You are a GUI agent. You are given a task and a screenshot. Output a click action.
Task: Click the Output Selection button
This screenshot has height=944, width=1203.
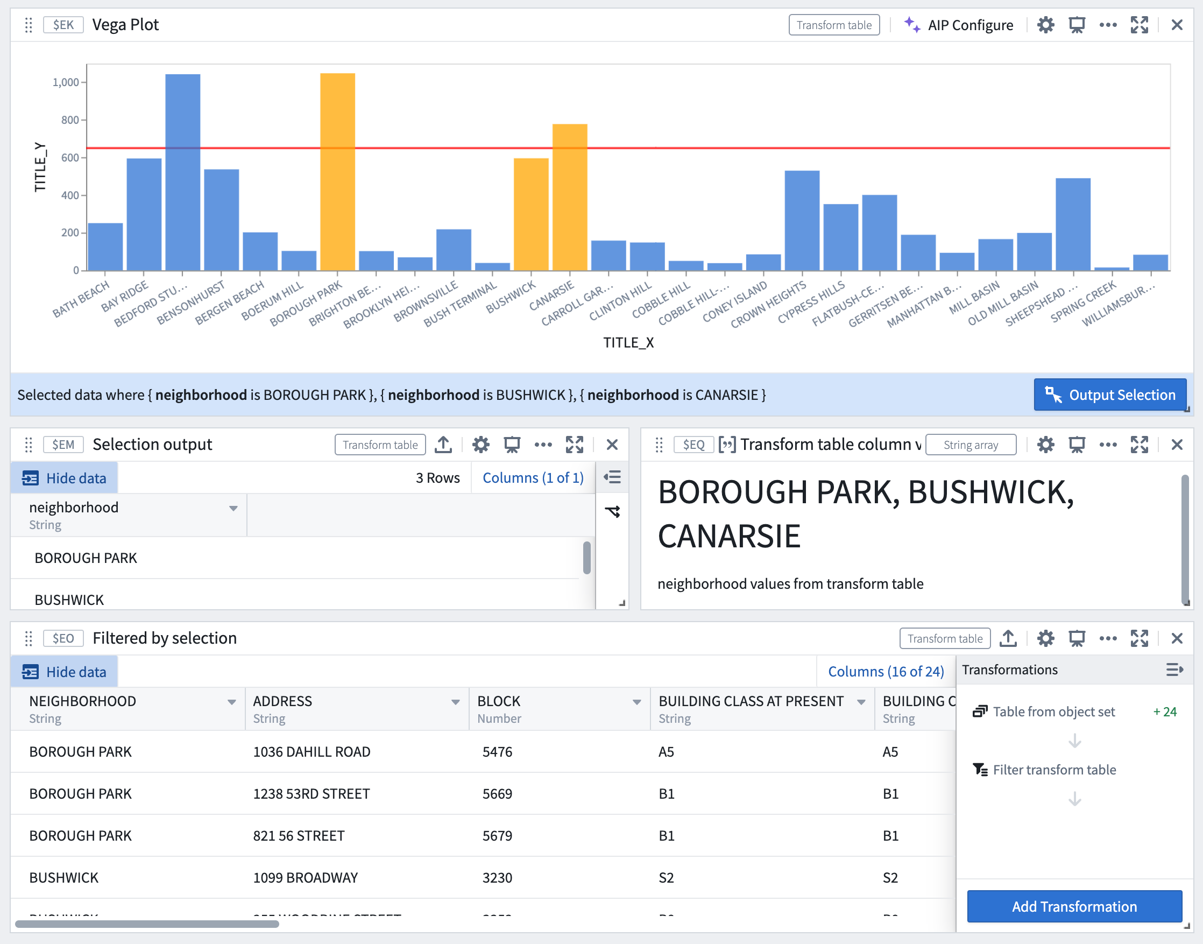[x=1110, y=395]
